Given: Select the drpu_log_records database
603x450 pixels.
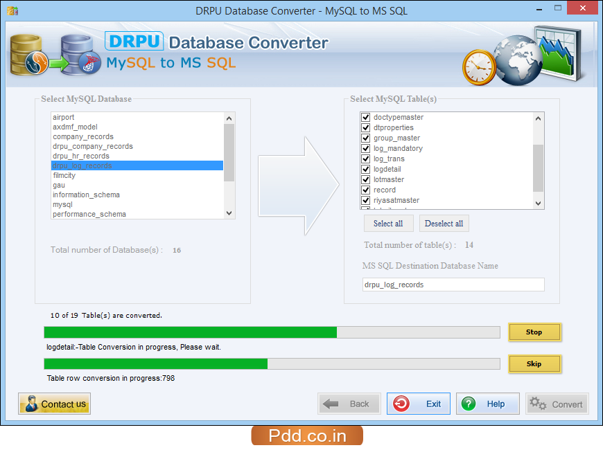Looking at the screenshot, I should (137, 165).
